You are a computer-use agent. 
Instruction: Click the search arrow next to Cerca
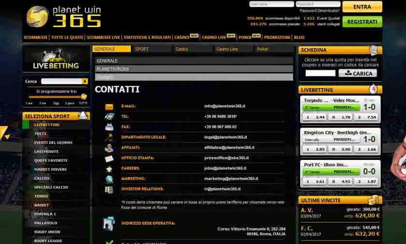click(x=85, y=82)
